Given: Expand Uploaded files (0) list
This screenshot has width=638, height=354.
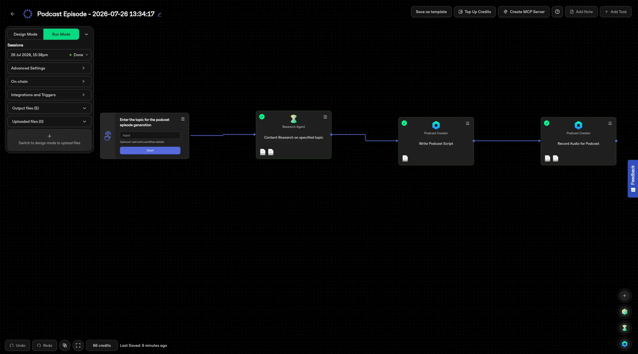Looking at the screenshot, I should click(50, 121).
